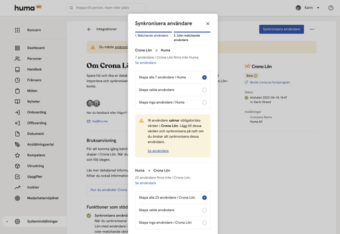This screenshot has height=234, width=340.
Task: Go to Personer via its icon
Action: (x=17, y=59)
